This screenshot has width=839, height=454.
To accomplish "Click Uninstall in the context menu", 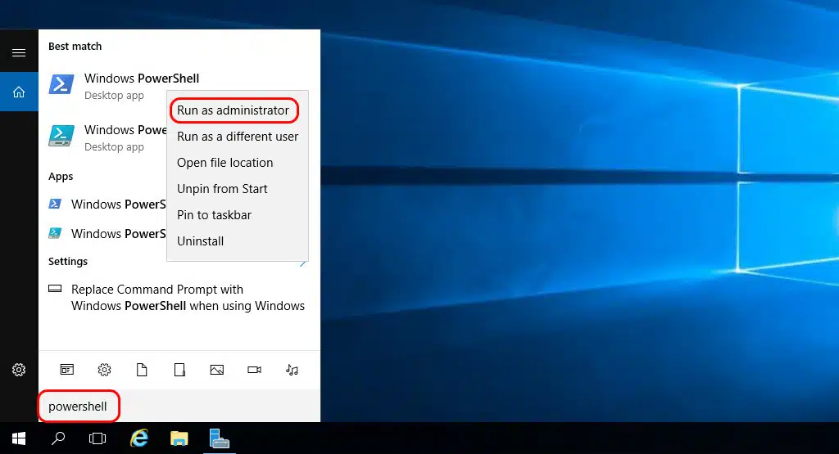I will pyautogui.click(x=201, y=241).
